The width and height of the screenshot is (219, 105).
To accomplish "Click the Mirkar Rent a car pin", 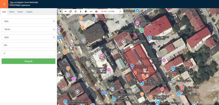I will [94, 19].
